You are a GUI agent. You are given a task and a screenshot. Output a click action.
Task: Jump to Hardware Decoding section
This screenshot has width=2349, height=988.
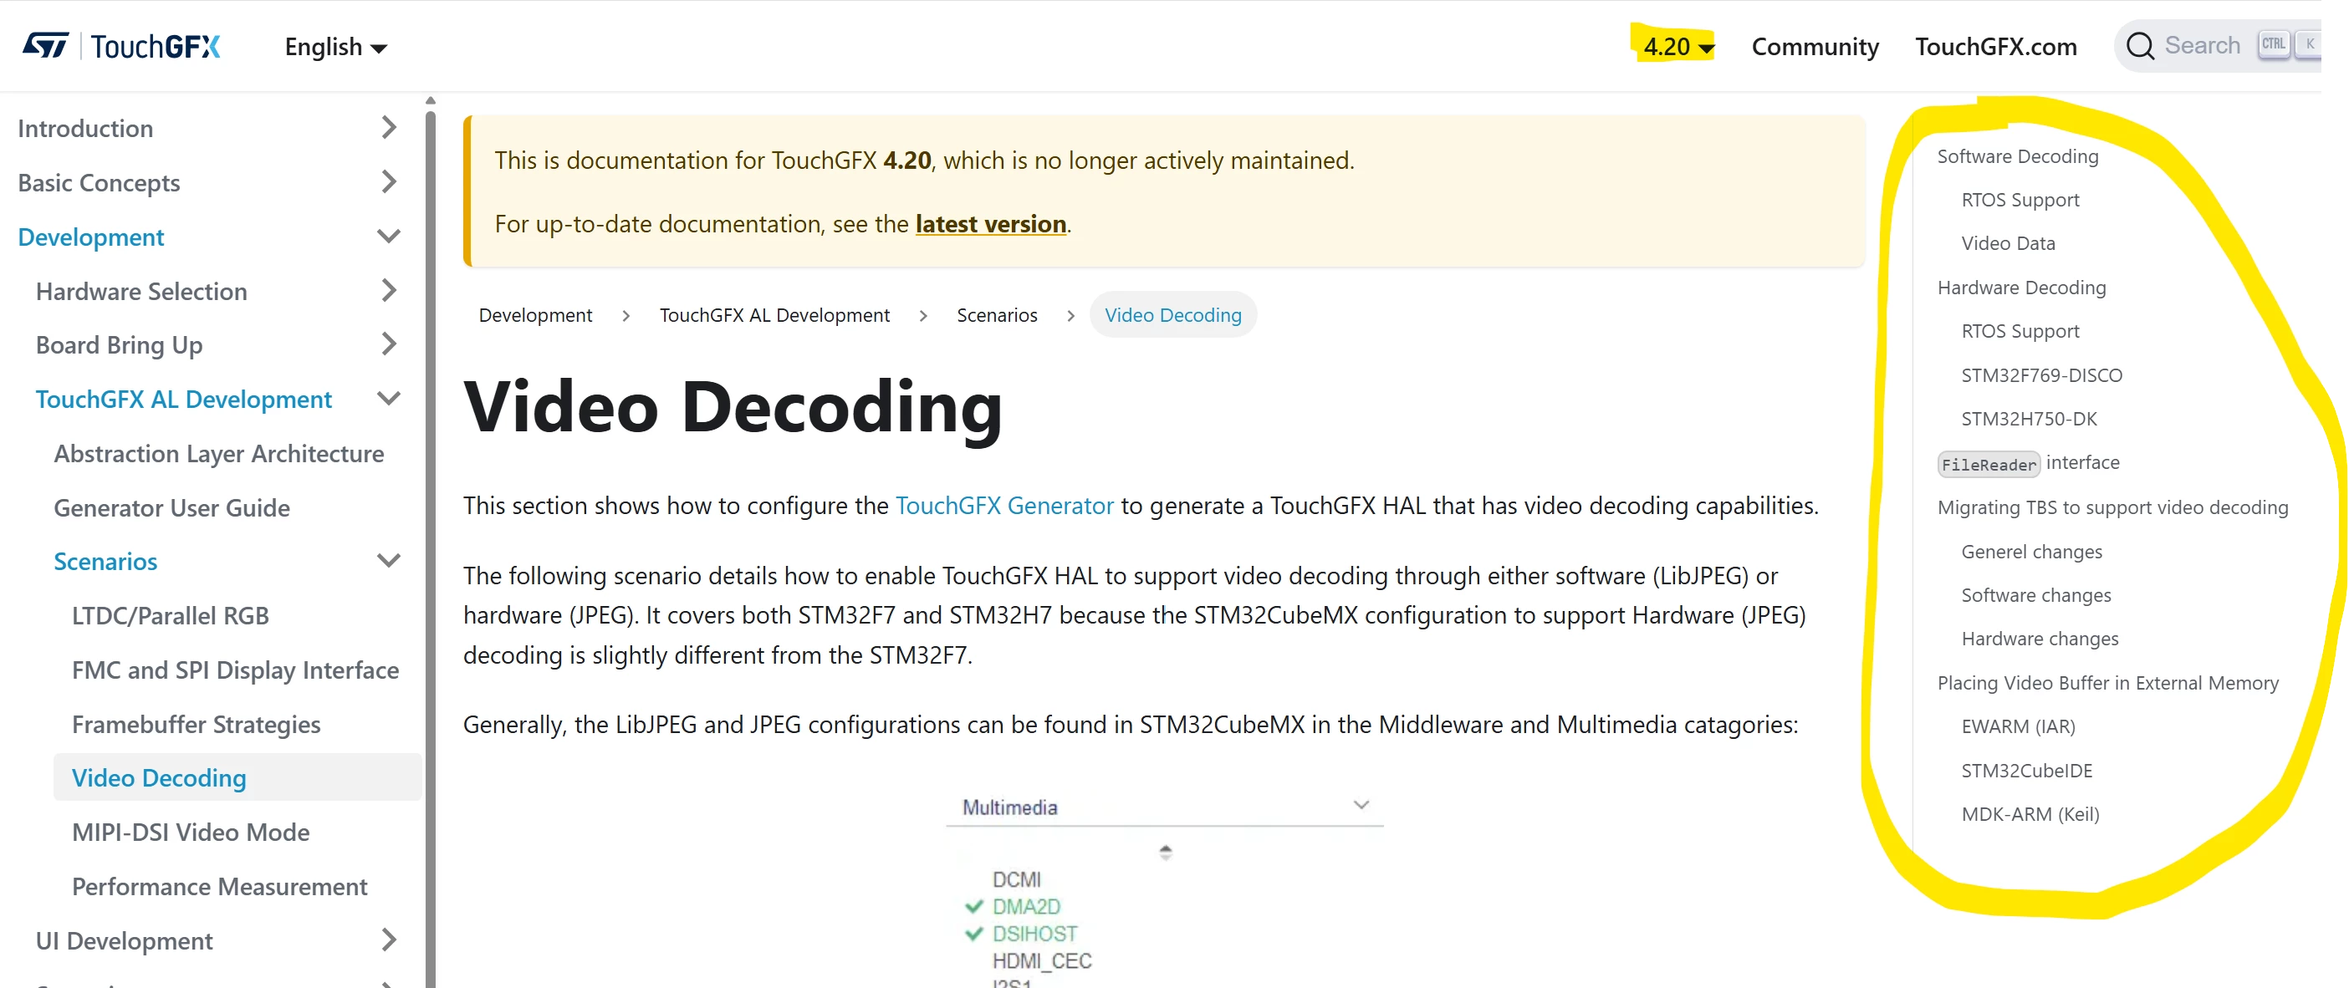coord(2020,288)
